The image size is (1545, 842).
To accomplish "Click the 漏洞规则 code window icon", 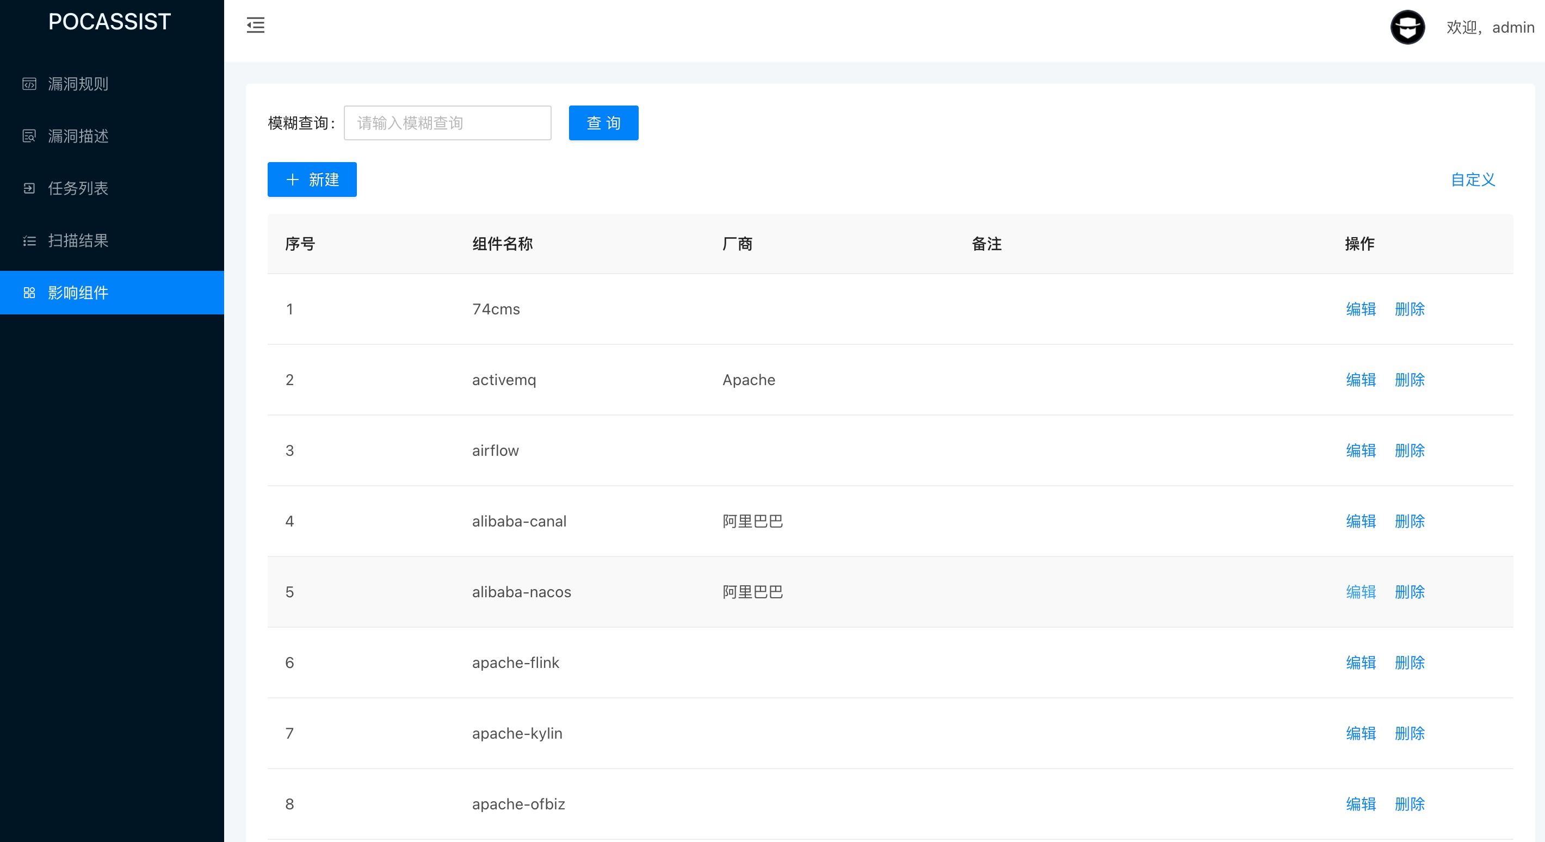I will click(x=29, y=84).
